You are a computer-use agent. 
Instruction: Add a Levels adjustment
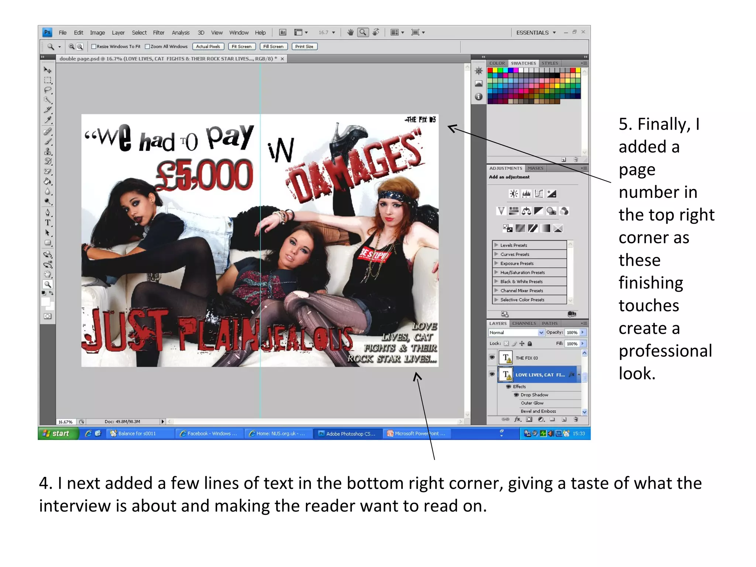(x=526, y=193)
